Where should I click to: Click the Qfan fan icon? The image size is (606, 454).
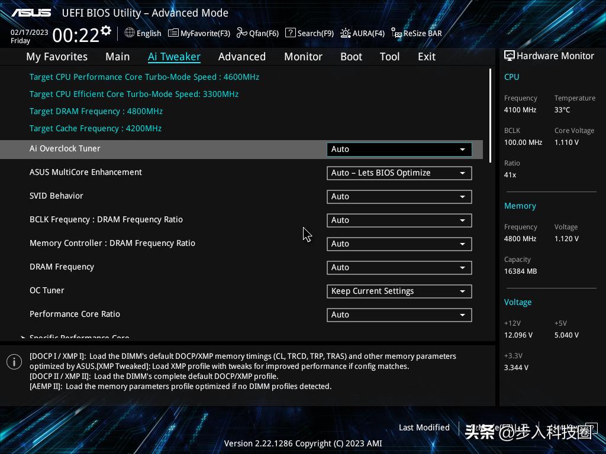[x=241, y=33]
